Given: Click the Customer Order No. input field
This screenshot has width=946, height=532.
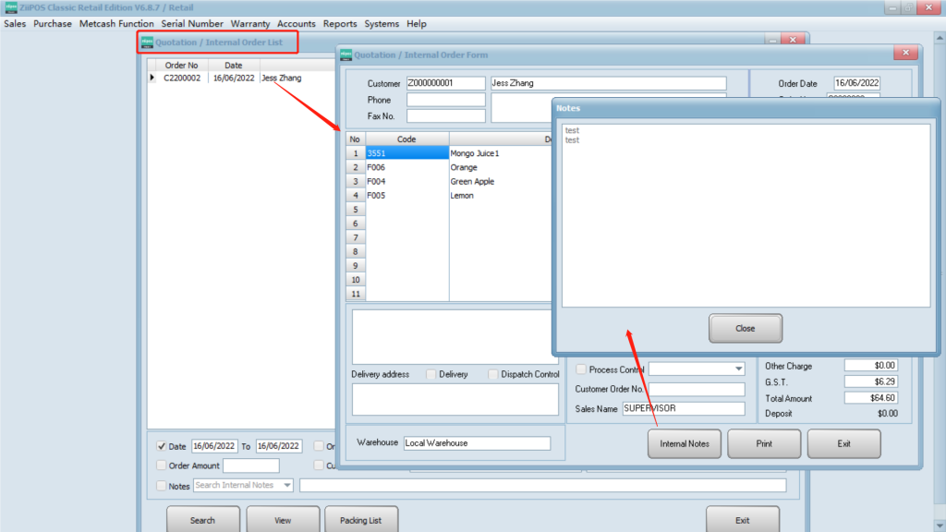Looking at the screenshot, I should (696, 389).
